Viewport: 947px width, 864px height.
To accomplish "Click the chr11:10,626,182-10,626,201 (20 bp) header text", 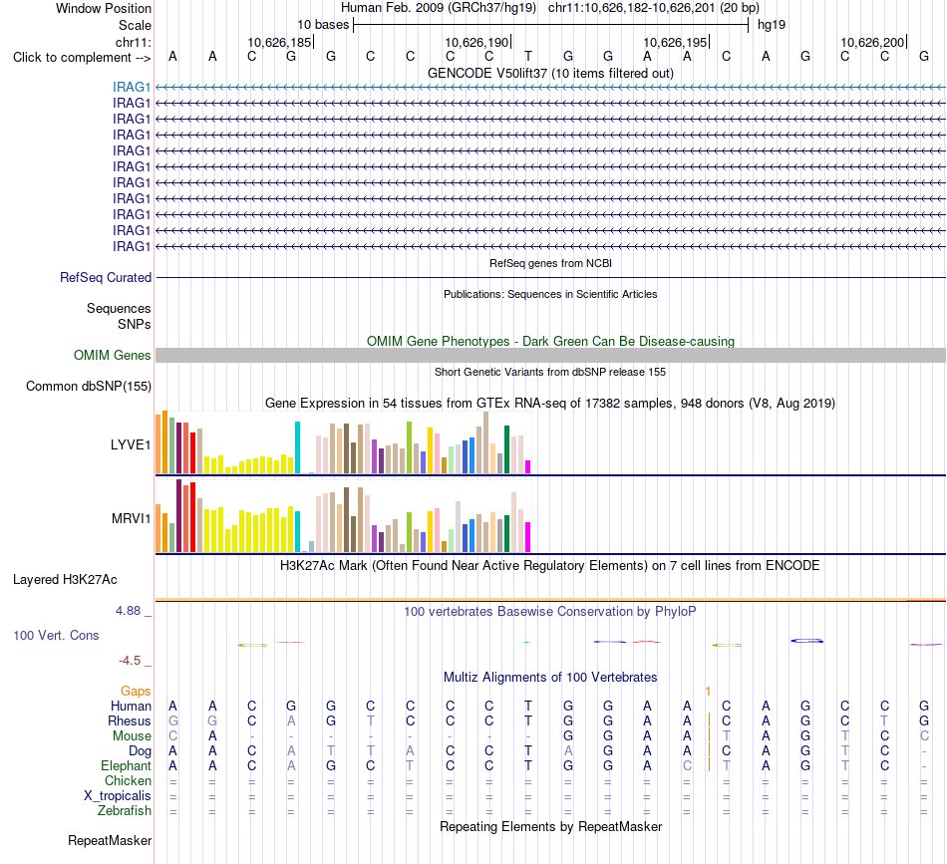I will (x=654, y=8).
